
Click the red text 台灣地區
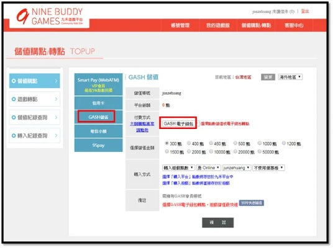point(243,77)
